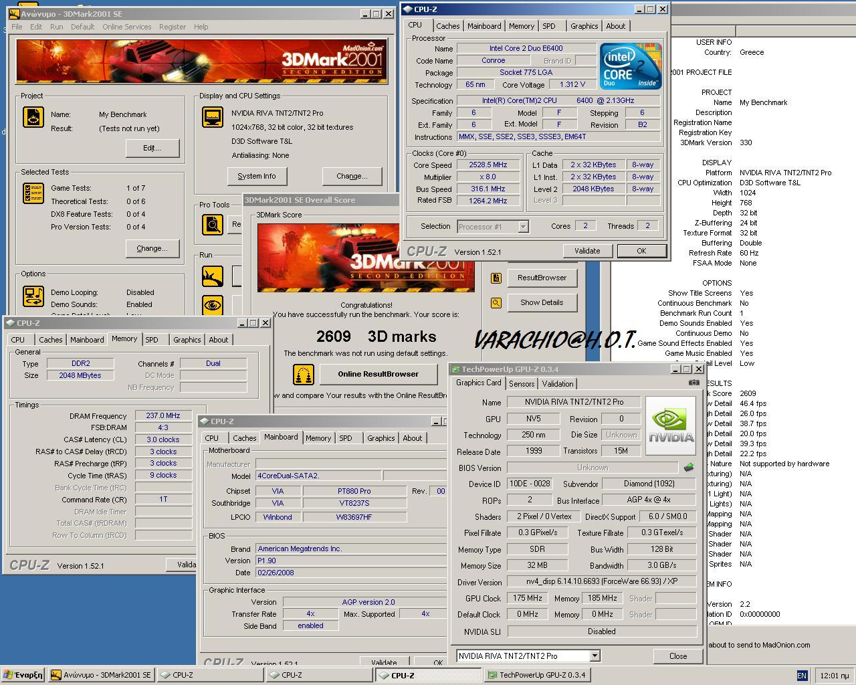
Task: Click the Show Details button
Action: [542, 302]
